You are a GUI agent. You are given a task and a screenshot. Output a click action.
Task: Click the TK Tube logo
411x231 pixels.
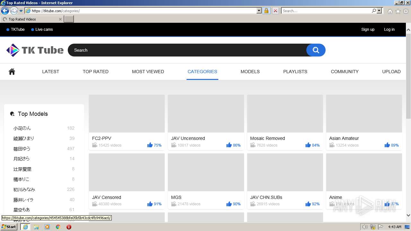(35, 50)
